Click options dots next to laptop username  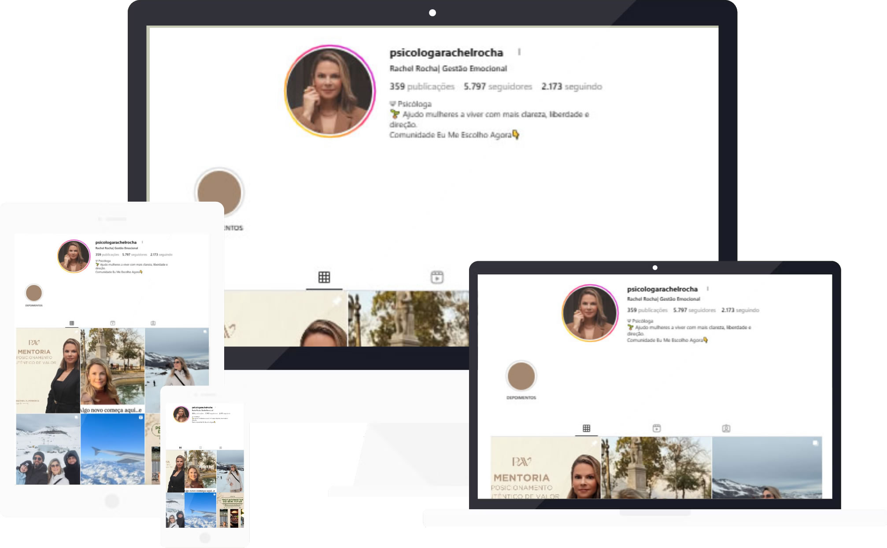tap(707, 289)
